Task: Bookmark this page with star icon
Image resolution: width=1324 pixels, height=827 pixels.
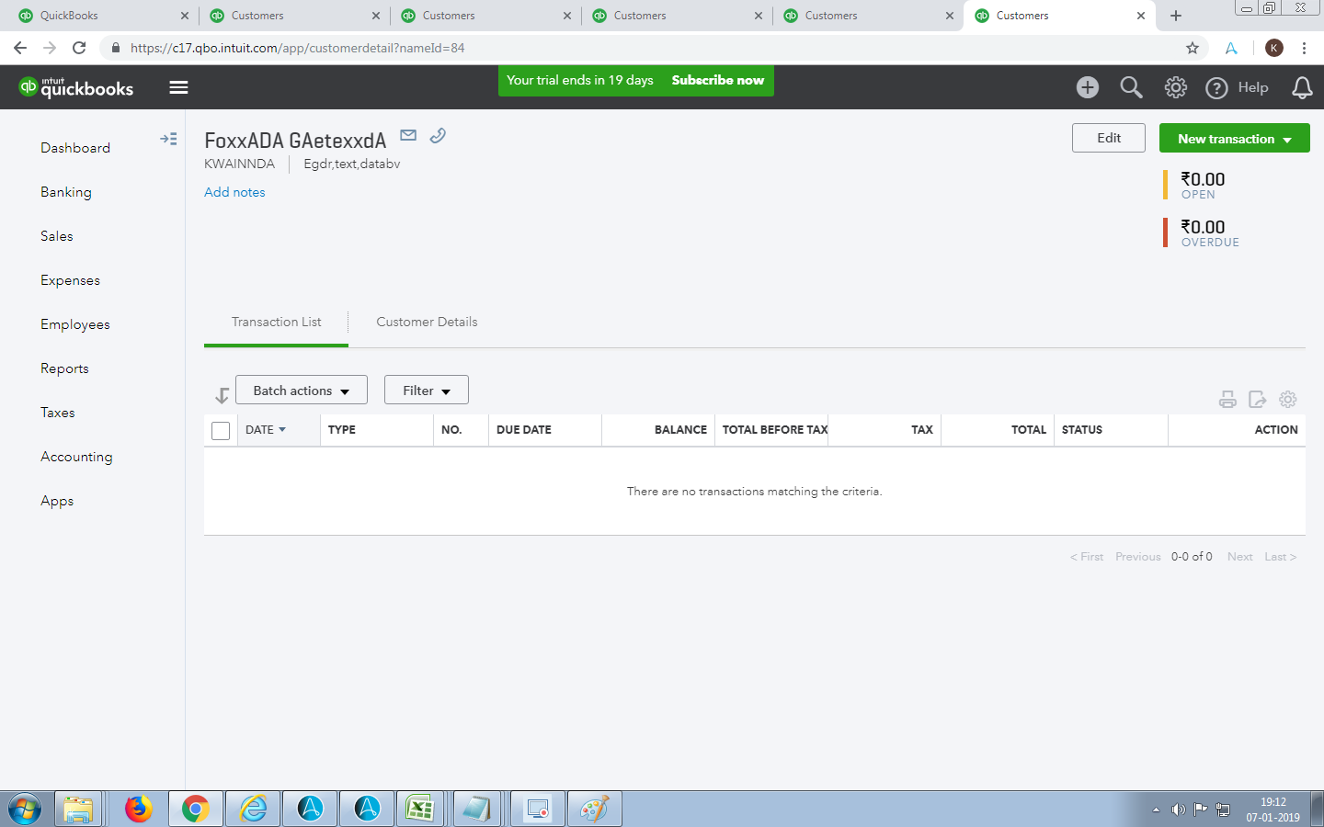Action: (1193, 48)
